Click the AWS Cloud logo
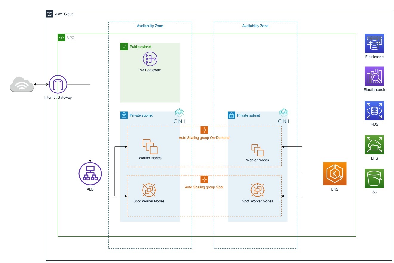 click(x=50, y=14)
